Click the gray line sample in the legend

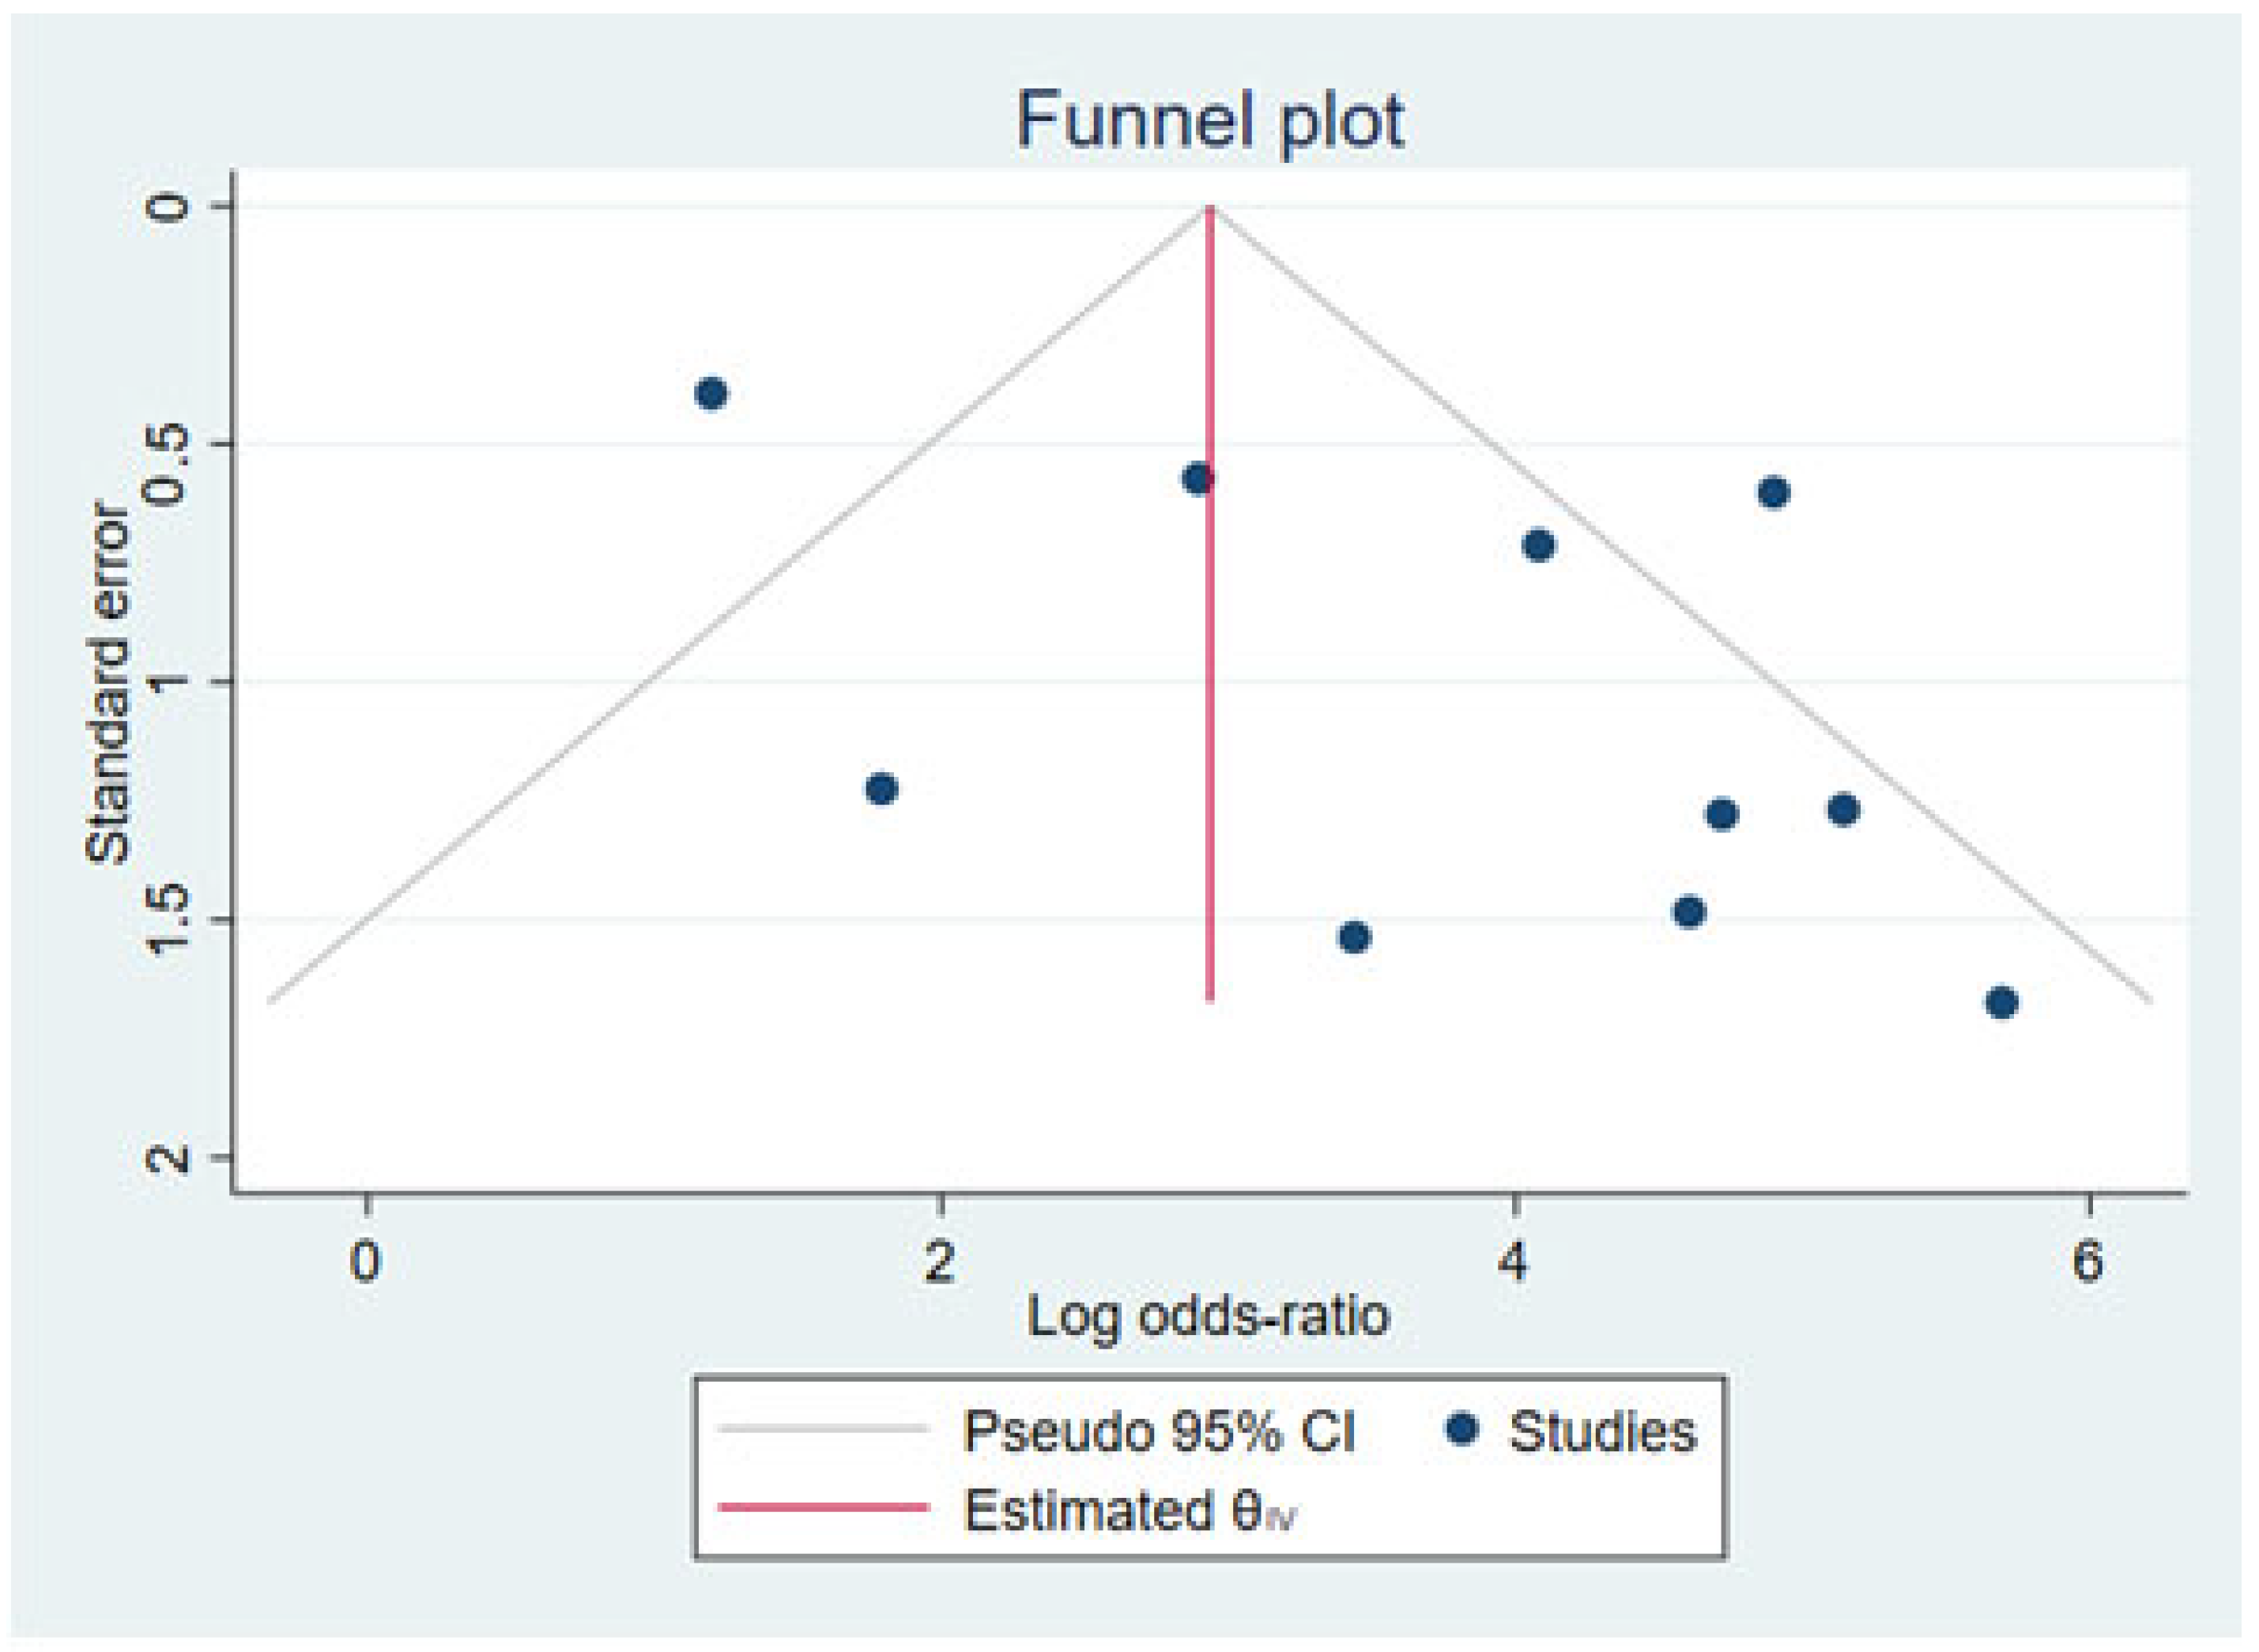coord(823,1431)
